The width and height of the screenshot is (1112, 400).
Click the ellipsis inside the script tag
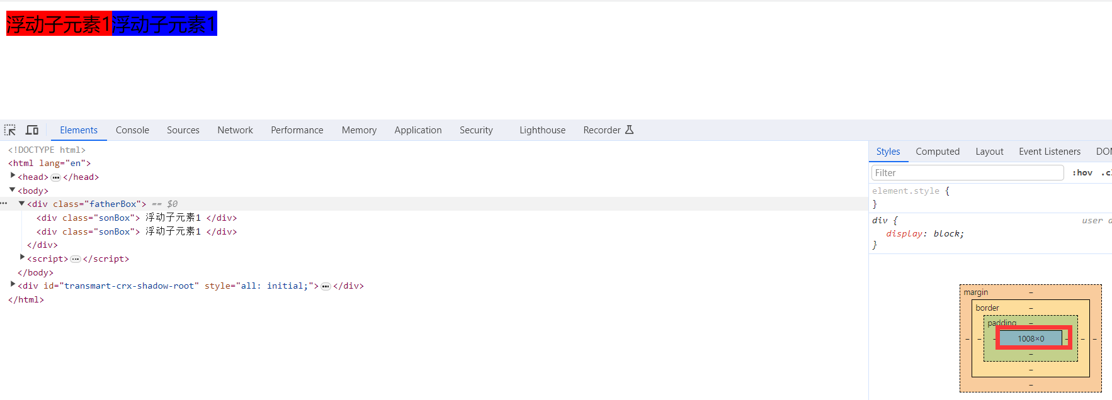pyautogui.click(x=76, y=259)
